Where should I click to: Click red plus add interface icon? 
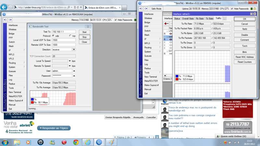[x=166, y=23]
